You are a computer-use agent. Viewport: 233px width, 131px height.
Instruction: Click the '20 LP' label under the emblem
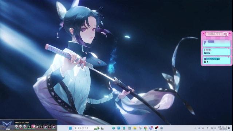8,129
